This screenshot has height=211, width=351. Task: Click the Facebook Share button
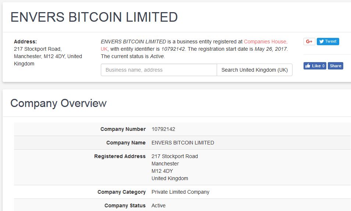(335, 66)
